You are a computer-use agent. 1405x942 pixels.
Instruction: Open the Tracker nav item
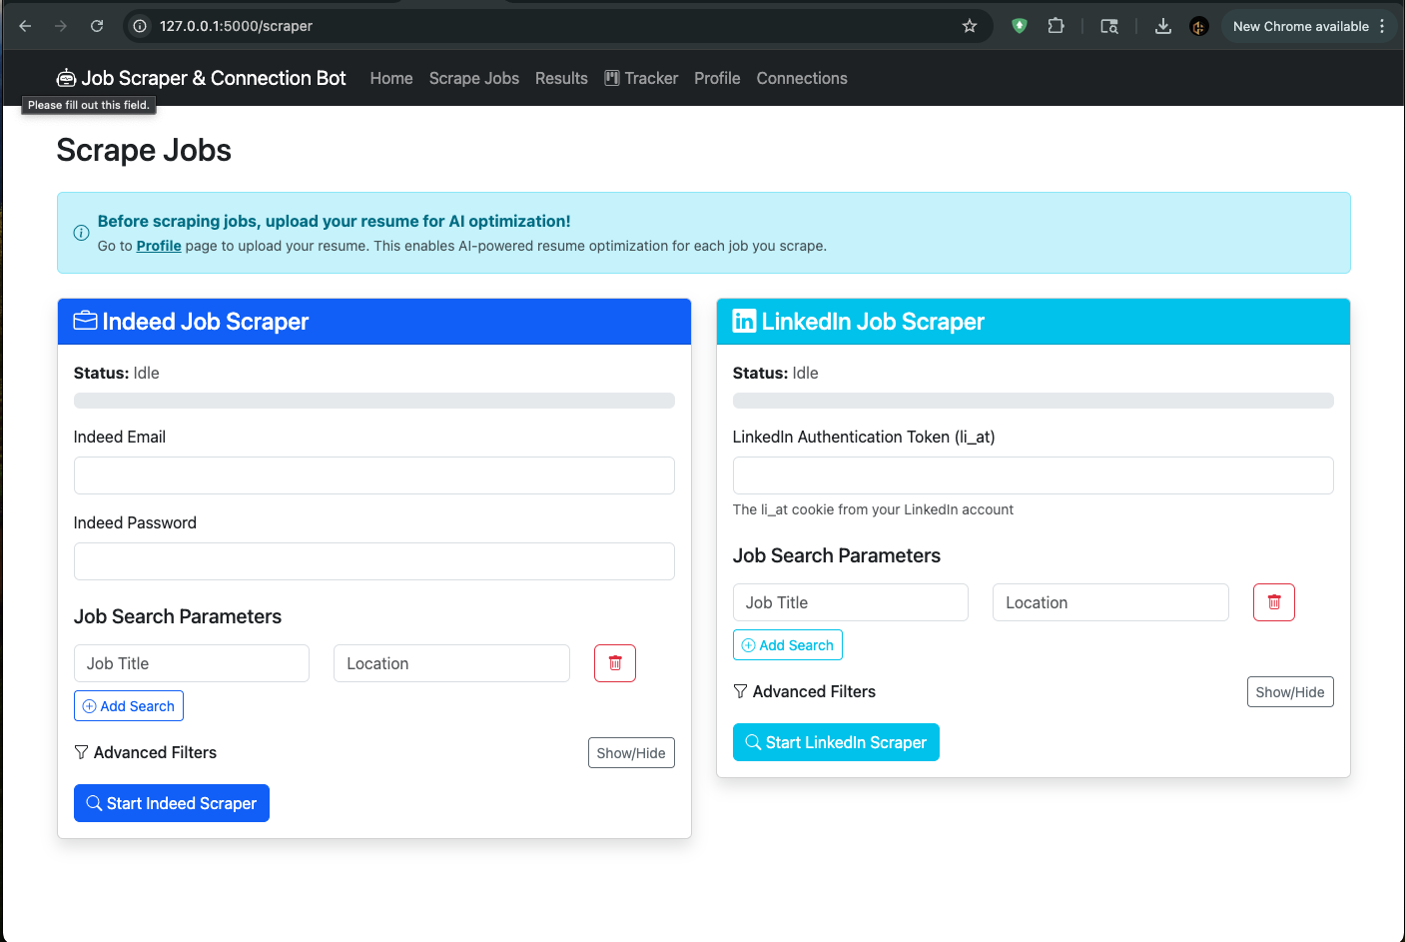[641, 78]
